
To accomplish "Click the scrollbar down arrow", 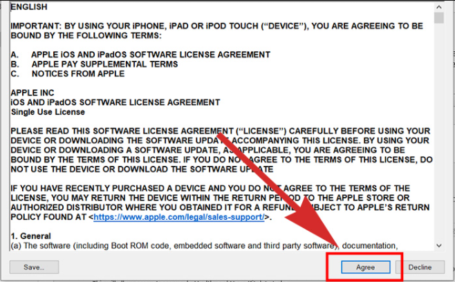I will pos(438,246).
